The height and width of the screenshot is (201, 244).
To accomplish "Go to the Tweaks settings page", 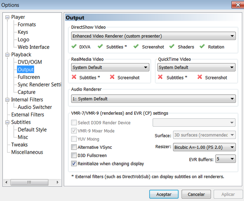I will [x=20, y=145].
